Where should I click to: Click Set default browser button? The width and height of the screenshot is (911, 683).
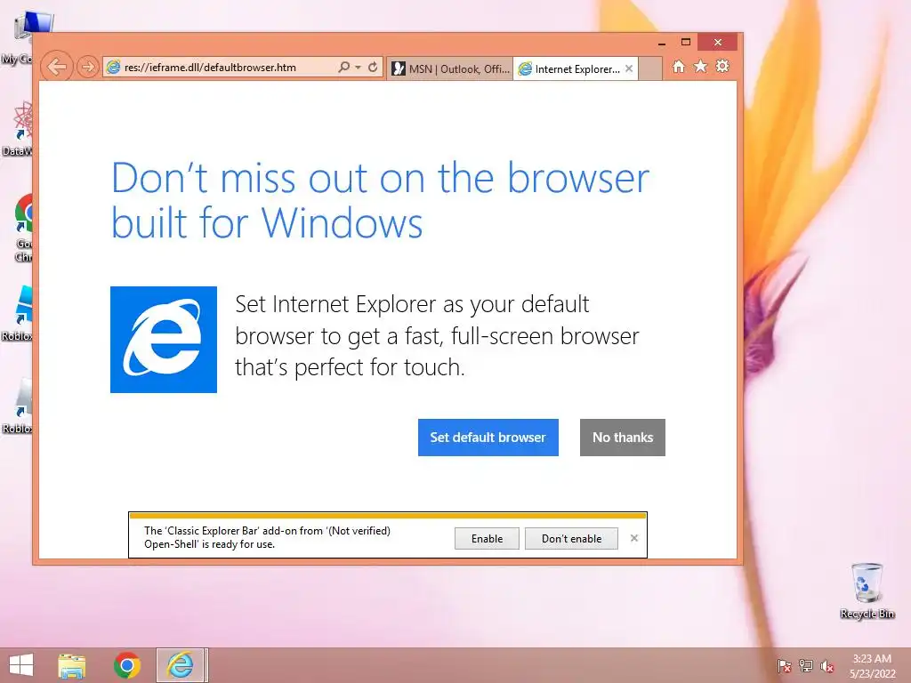point(488,438)
